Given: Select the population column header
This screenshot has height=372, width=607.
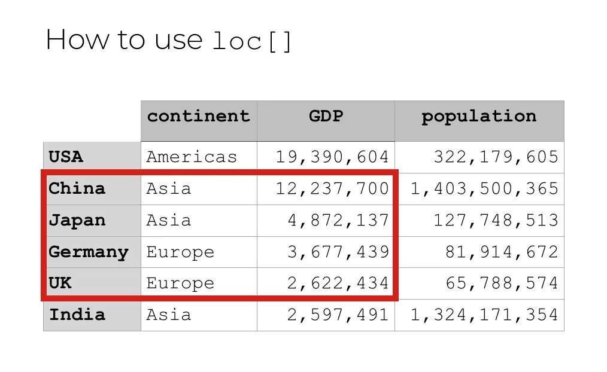Looking at the screenshot, I should point(479,116).
